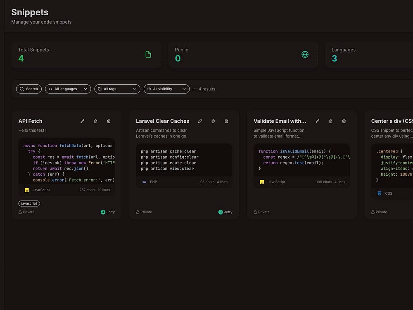
Task: Click the Private label on Center a div card
Action: [x=379, y=212]
